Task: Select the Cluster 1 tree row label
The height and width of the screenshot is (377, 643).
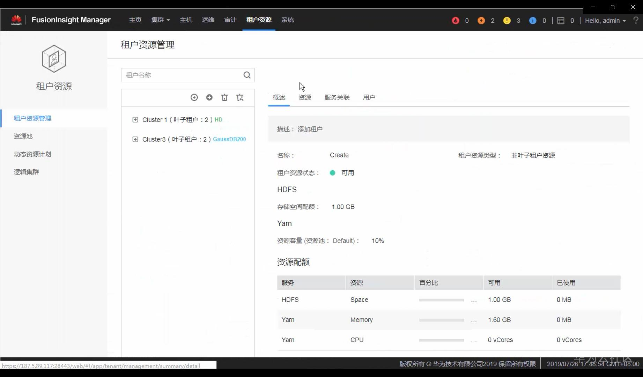Action: (177, 120)
